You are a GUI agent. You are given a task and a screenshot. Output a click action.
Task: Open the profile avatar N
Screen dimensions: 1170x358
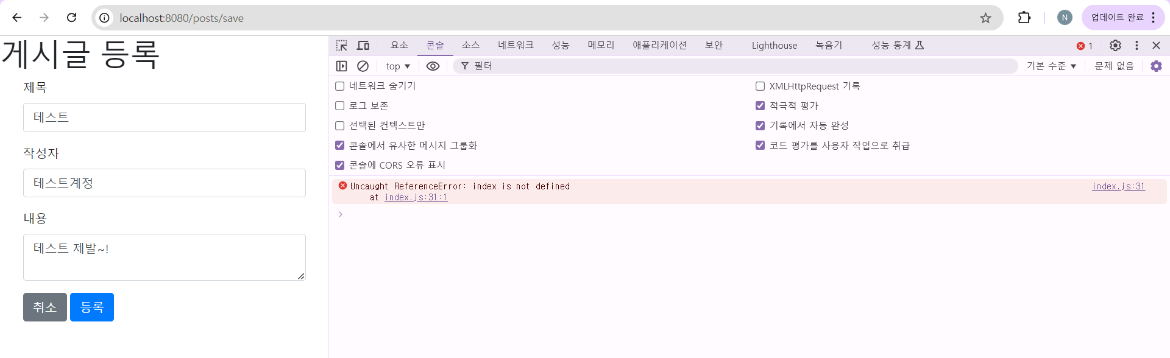[x=1065, y=18]
